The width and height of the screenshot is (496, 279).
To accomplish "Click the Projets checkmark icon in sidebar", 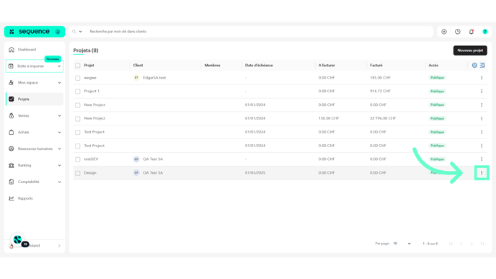I will pos(12,99).
